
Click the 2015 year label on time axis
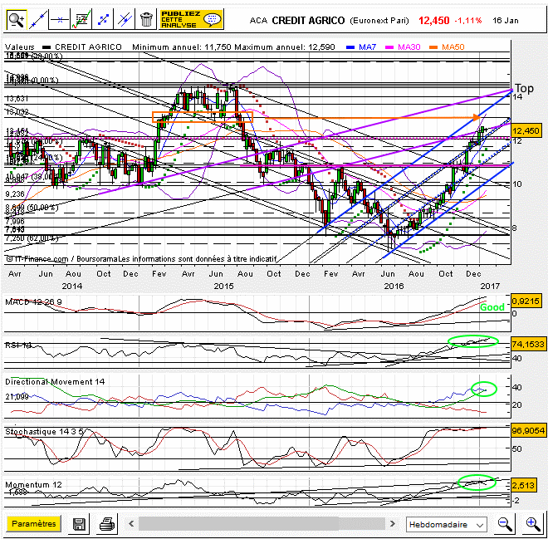[x=223, y=286]
